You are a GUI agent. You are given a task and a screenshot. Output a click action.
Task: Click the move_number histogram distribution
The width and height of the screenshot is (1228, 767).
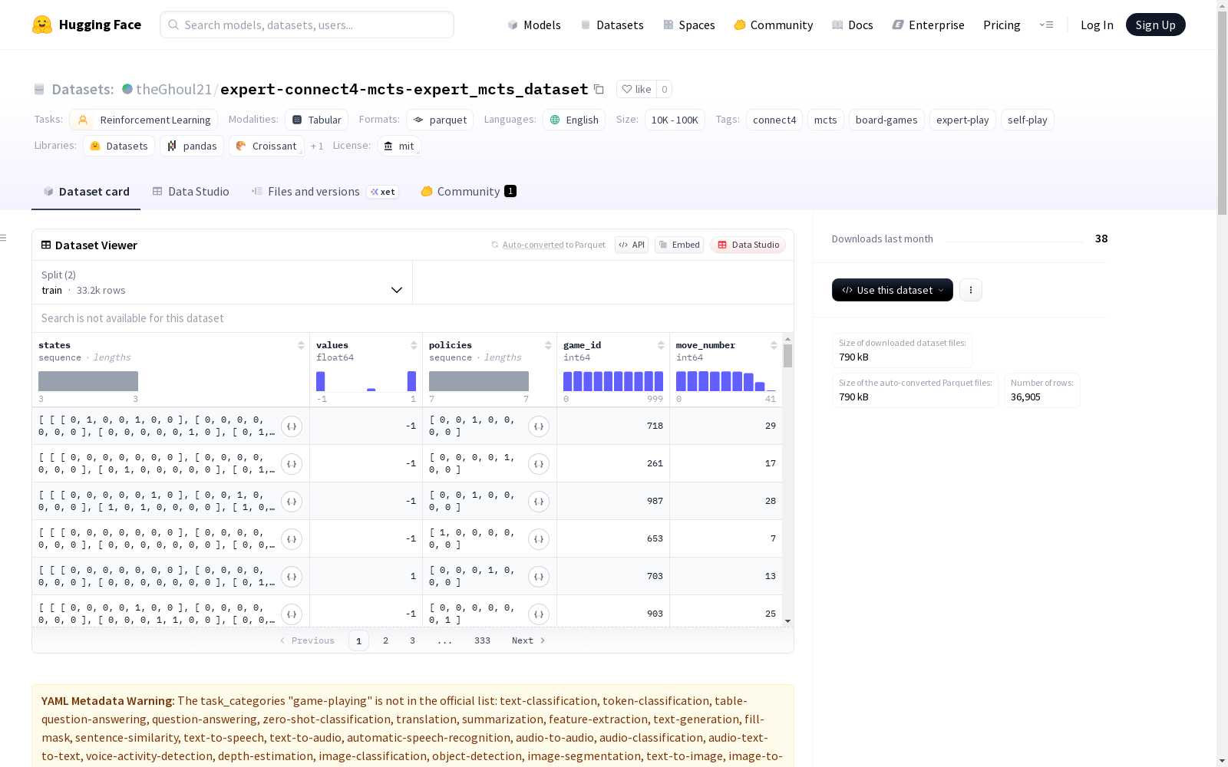click(726, 381)
